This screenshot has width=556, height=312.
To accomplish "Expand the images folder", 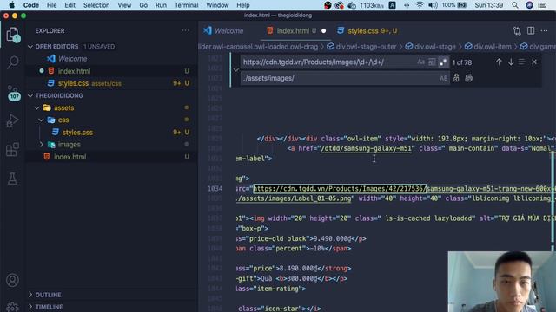I will 41,145.
